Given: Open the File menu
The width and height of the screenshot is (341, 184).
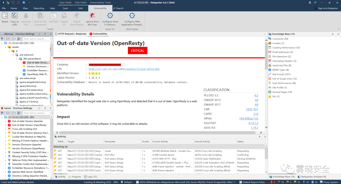Looking at the screenshot, I should click(x=4, y=8).
